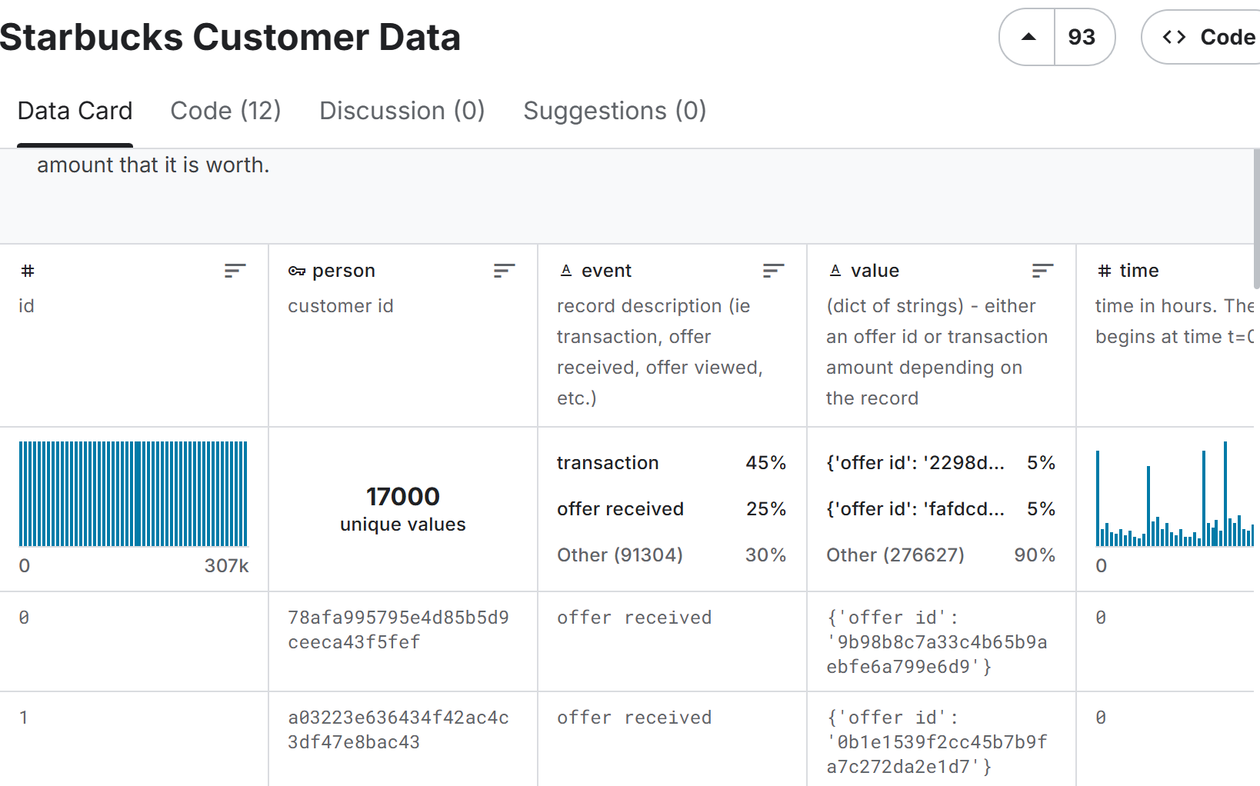Viewport: 1260px width, 786px height.
Task: Click the customer id description
Action: pyautogui.click(x=341, y=306)
